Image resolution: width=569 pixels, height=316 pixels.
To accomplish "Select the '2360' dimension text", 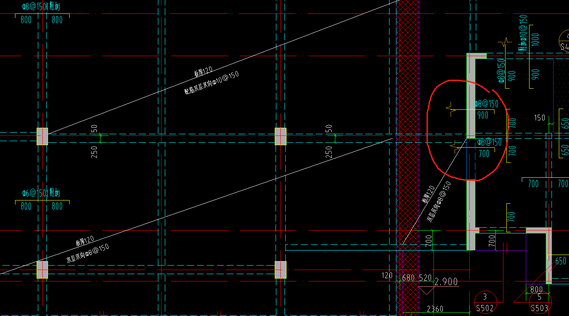I will coord(435,309).
